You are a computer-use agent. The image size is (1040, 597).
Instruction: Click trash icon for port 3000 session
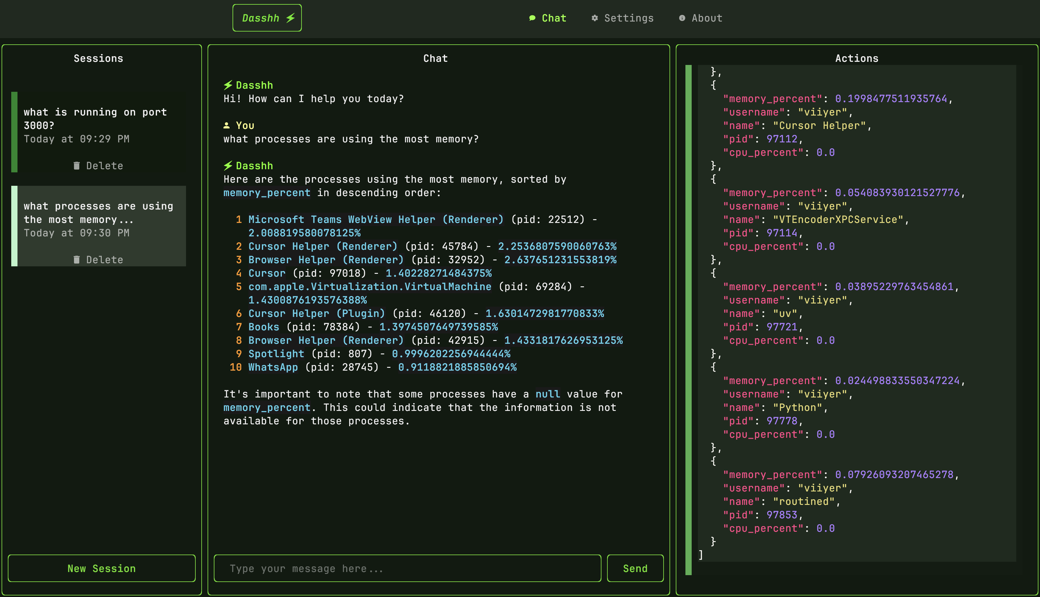pos(77,166)
